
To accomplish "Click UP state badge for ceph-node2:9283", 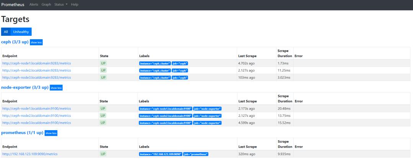I will coord(103,70).
